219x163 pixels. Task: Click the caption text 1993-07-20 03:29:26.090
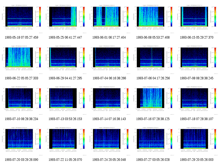[x=22, y=160]
